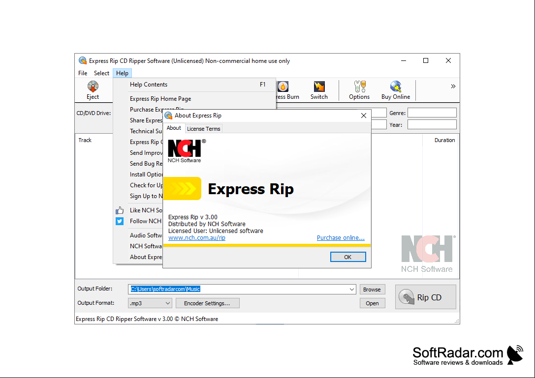The width and height of the screenshot is (535, 378).
Task: Start ripping with Rip CD button
Action: tap(425, 297)
